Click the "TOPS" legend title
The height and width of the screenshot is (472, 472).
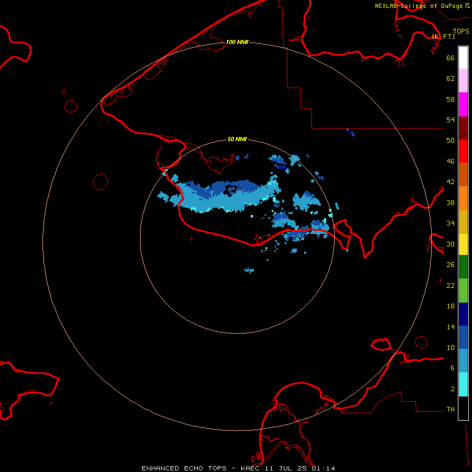[x=461, y=31]
